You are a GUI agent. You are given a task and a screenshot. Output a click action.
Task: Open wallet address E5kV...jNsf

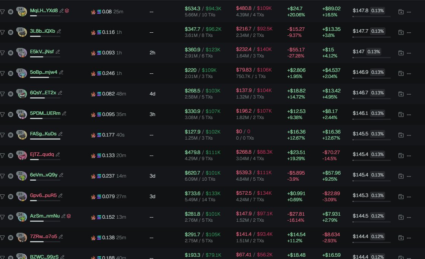point(42,51)
